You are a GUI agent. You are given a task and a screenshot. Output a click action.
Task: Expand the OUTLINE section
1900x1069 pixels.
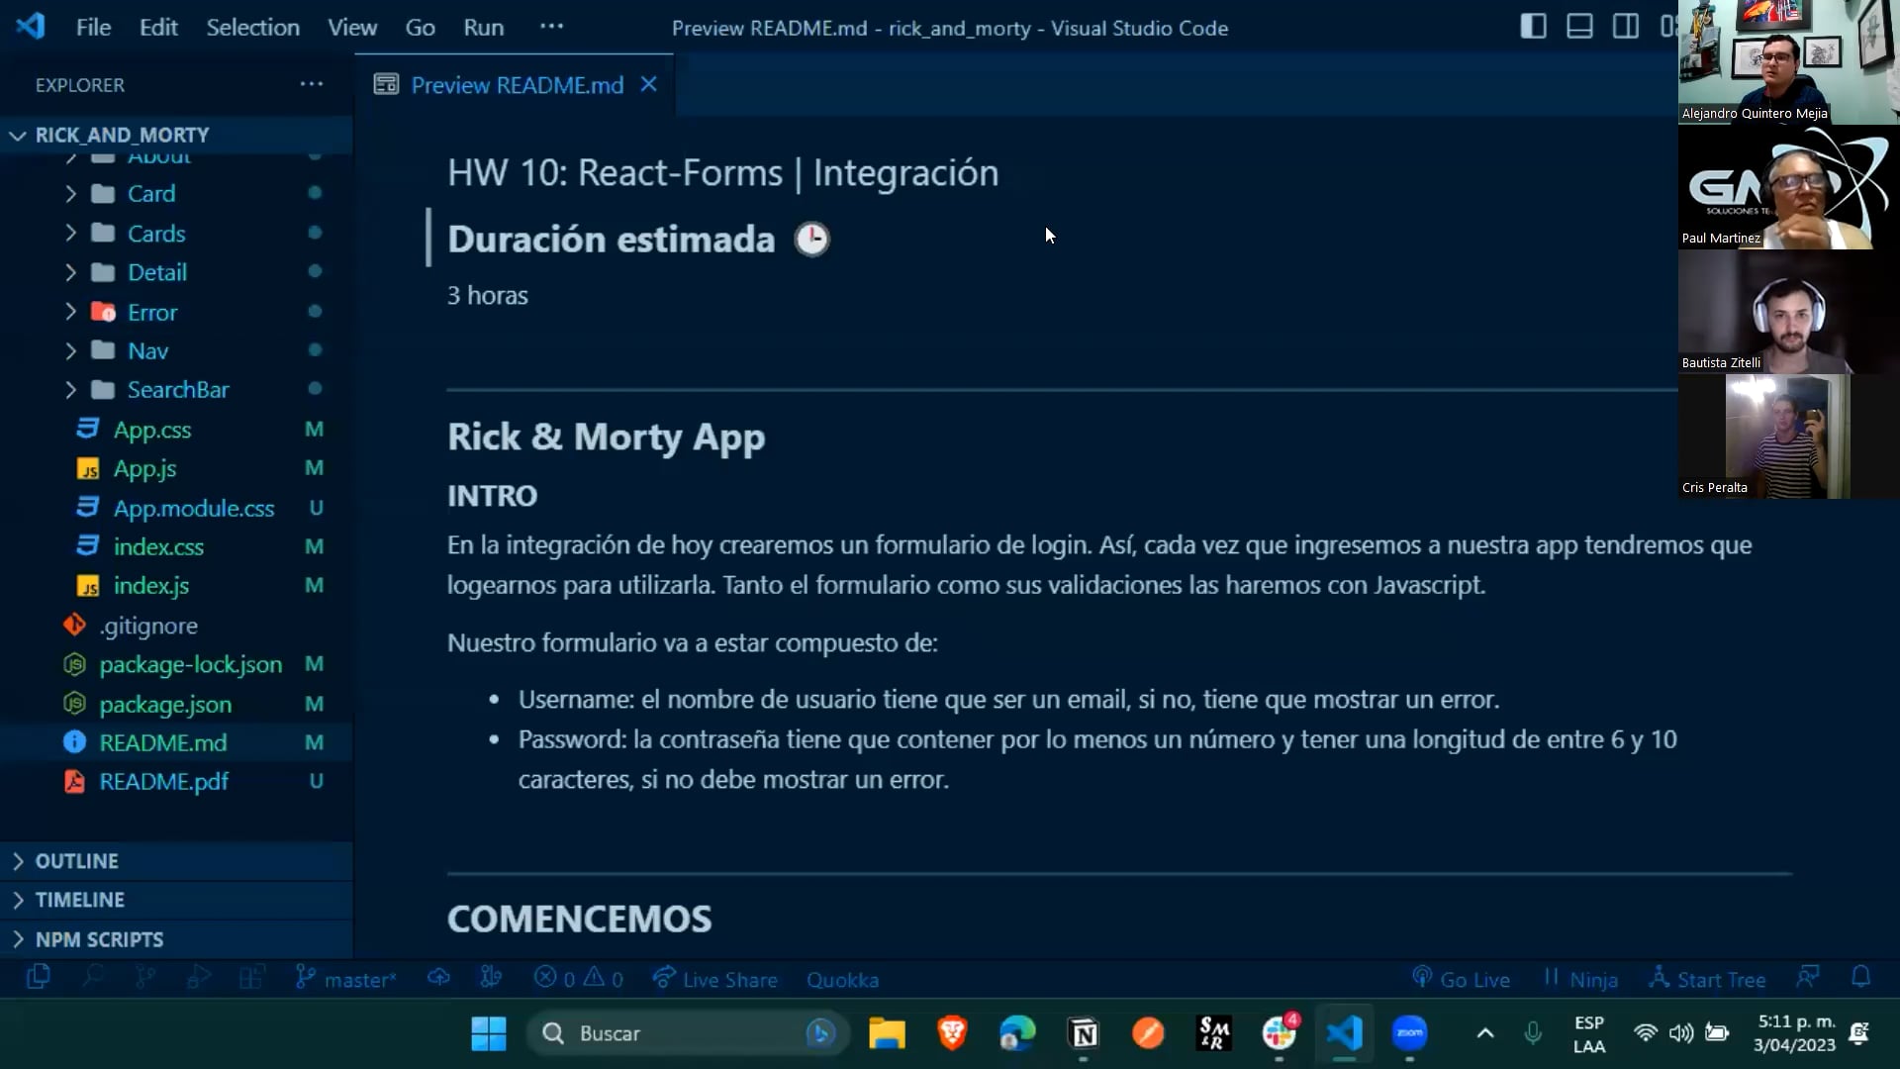click(x=76, y=861)
